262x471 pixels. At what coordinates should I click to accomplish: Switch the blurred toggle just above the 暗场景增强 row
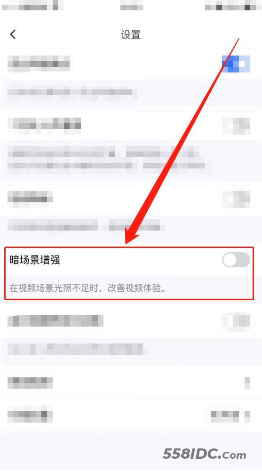(236, 199)
